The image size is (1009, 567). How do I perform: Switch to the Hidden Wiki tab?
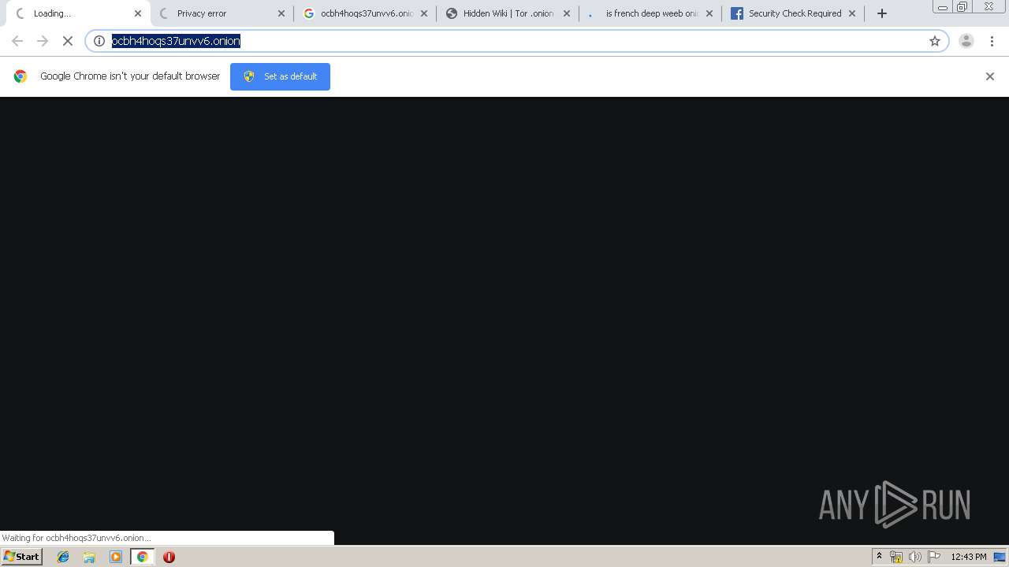508,13
